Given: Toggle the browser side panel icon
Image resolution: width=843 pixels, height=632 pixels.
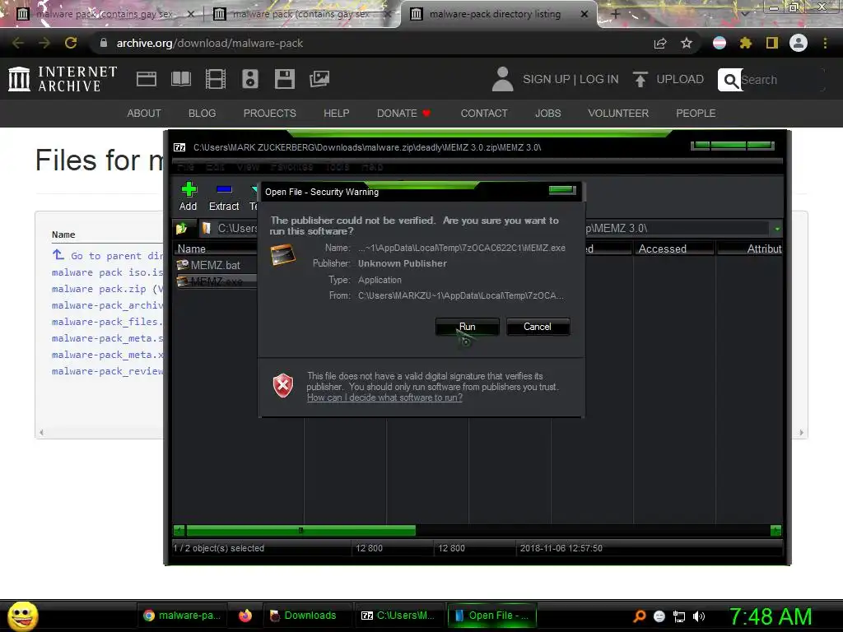Looking at the screenshot, I should [772, 43].
